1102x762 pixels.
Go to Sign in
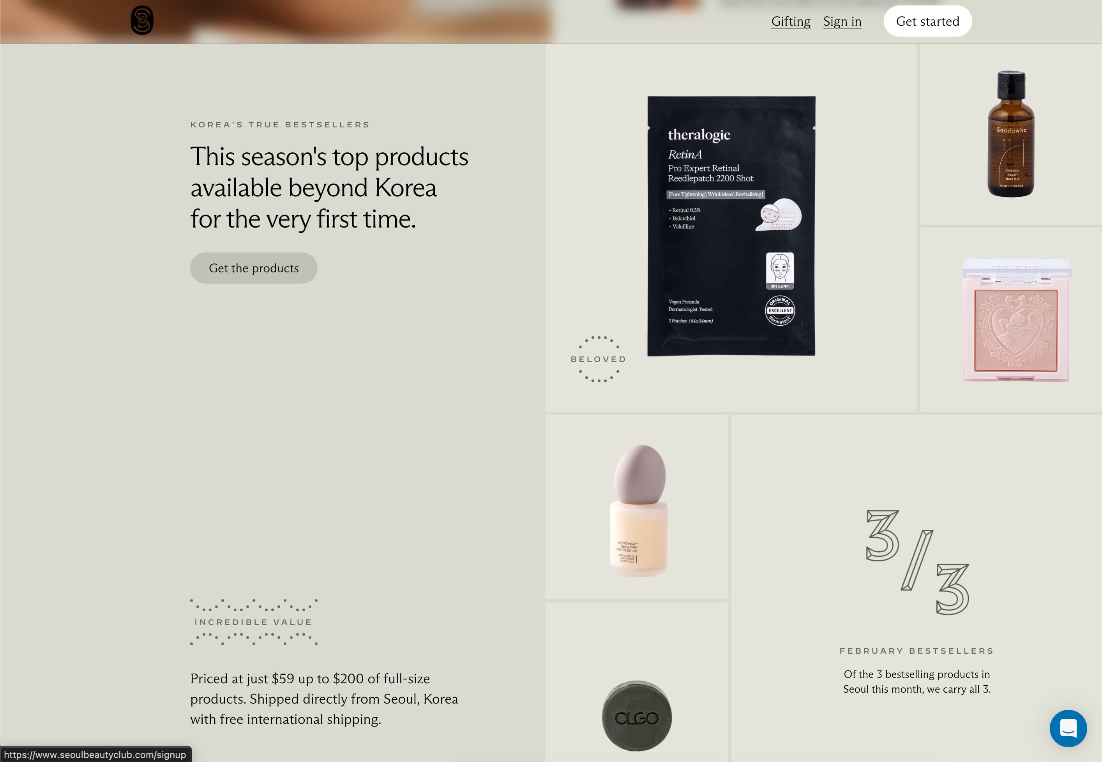click(x=842, y=21)
